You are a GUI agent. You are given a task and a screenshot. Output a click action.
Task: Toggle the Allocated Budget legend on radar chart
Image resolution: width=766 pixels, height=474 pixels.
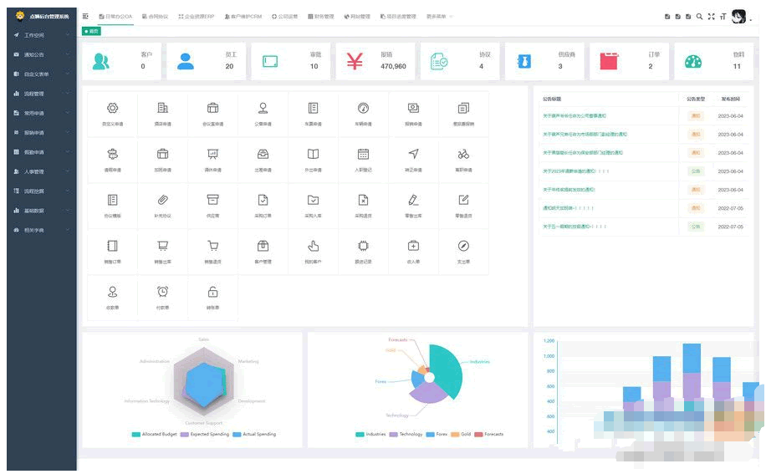click(156, 435)
